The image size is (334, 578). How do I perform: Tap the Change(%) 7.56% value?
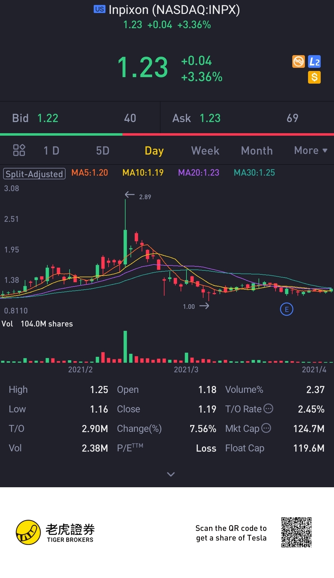(203, 428)
